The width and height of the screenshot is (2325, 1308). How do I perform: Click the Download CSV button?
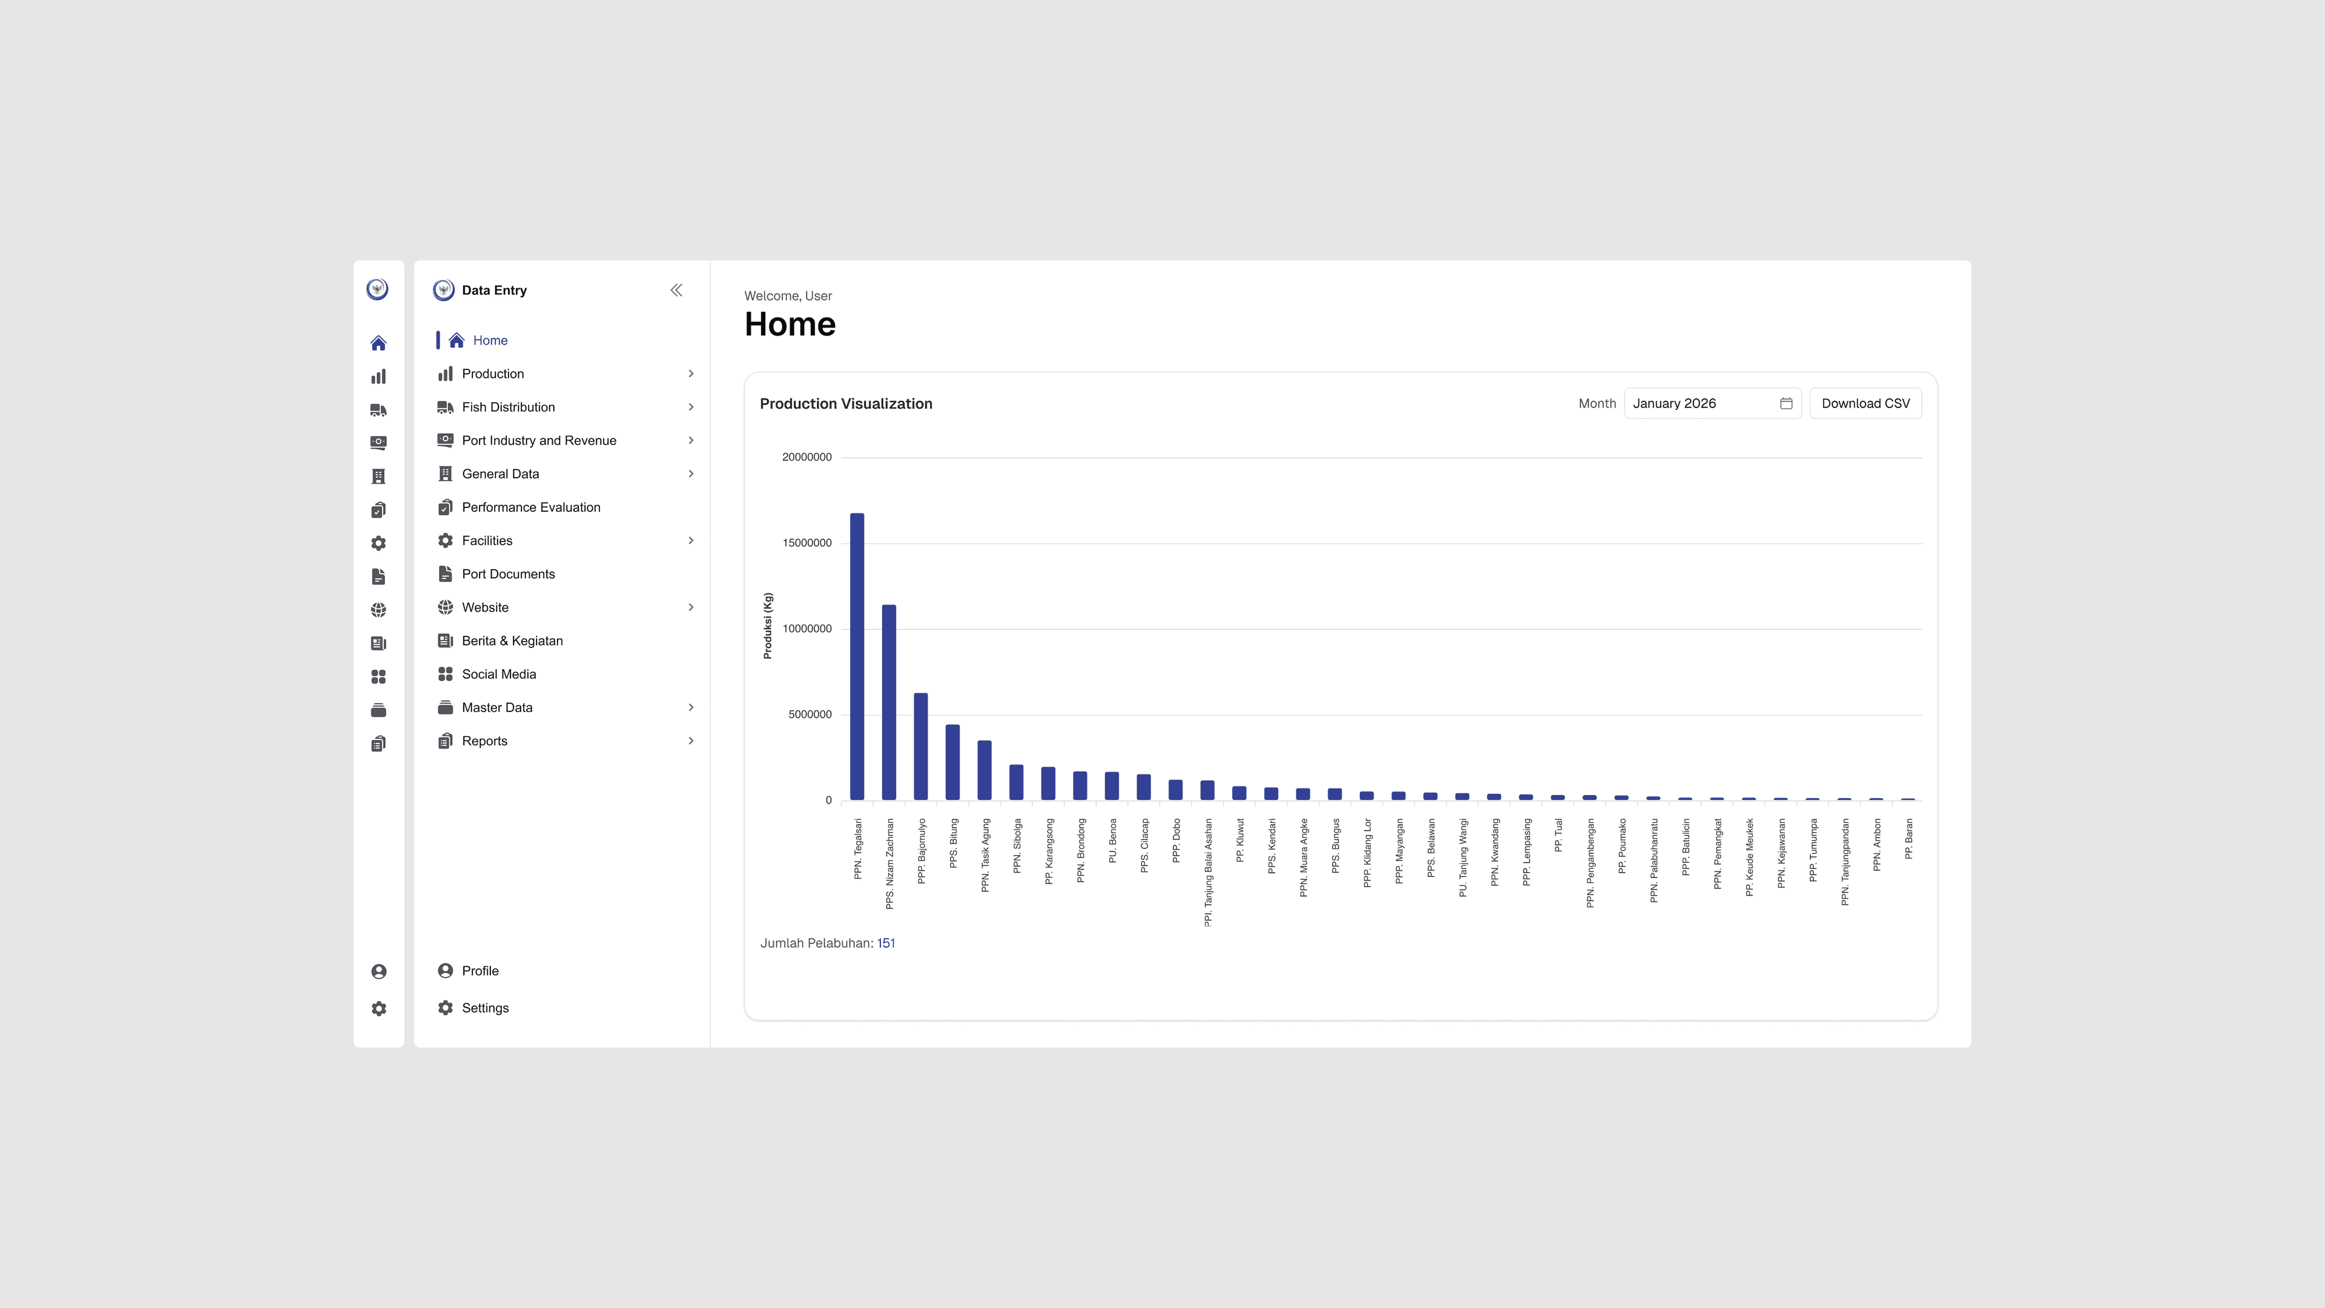1865,403
